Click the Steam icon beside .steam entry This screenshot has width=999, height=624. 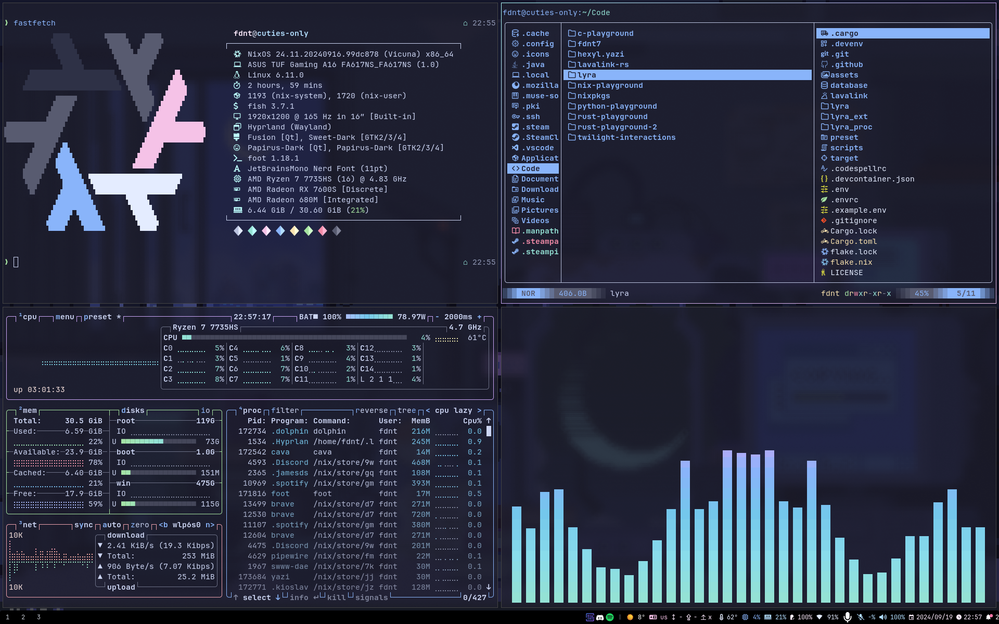[515, 127]
